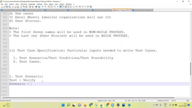Create a new file with toolbar icon
Image resolution: width=192 pixels, height=108 pixels.
click(x=2, y=7)
